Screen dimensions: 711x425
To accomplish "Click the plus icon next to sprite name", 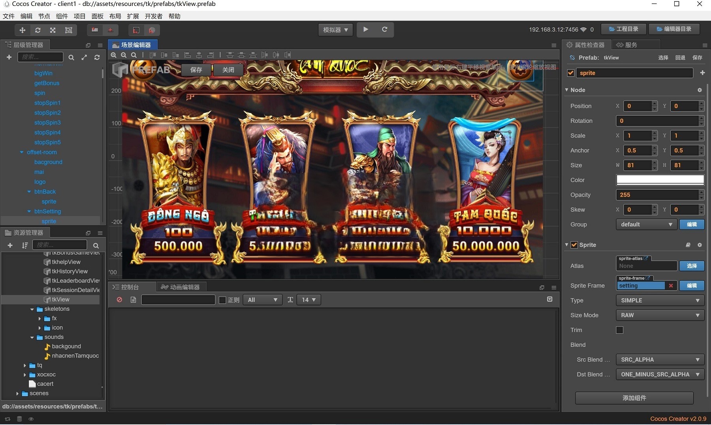I will coord(702,73).
